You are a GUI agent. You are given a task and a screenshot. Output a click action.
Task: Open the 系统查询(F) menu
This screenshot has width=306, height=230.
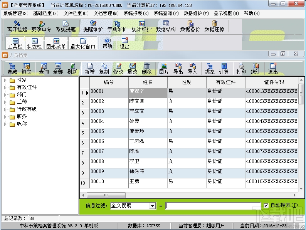click(166, 13)
